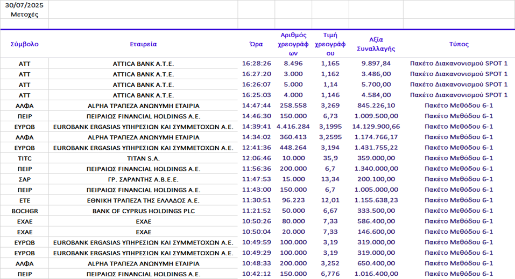Click price cell 3,2595
Image resolution: width=515 pixels, height=279 pixels.
(x=330, y=137)
